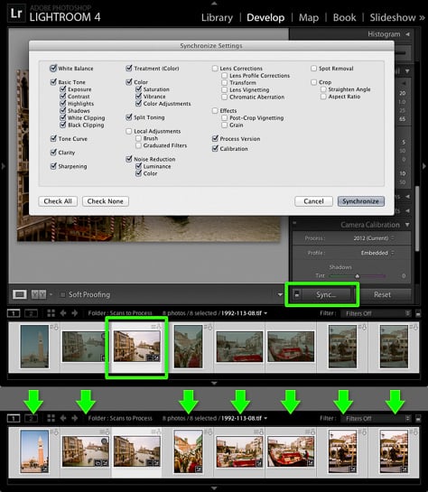Viewport: 428px width, 492px height.
Task: Enable the Lens Corrections checkbox
Action: pos(215,68)
